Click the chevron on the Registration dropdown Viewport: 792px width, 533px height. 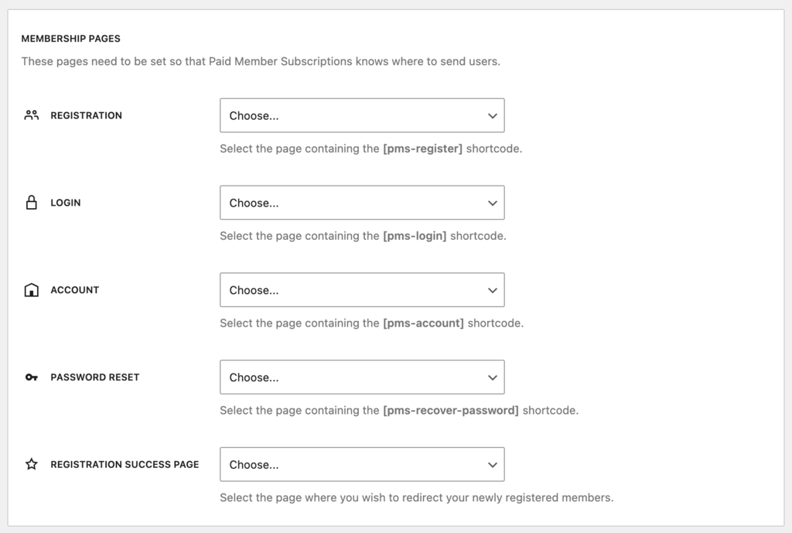pyautogui.click(x=493, y=114)
